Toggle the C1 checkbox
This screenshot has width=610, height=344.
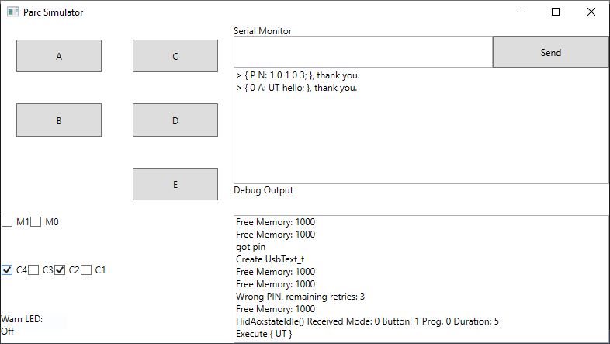tap(86, 269)
